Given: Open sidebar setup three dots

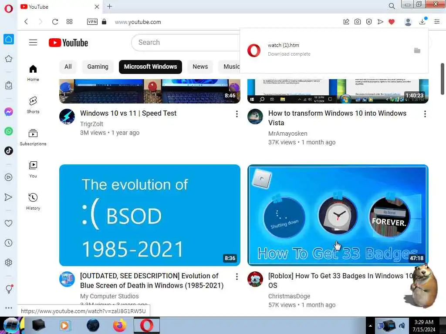Looking at the screenshot, I should tap(9, 308).
